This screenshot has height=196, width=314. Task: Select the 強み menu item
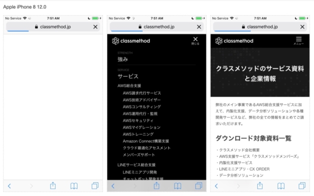coord(123,59)
